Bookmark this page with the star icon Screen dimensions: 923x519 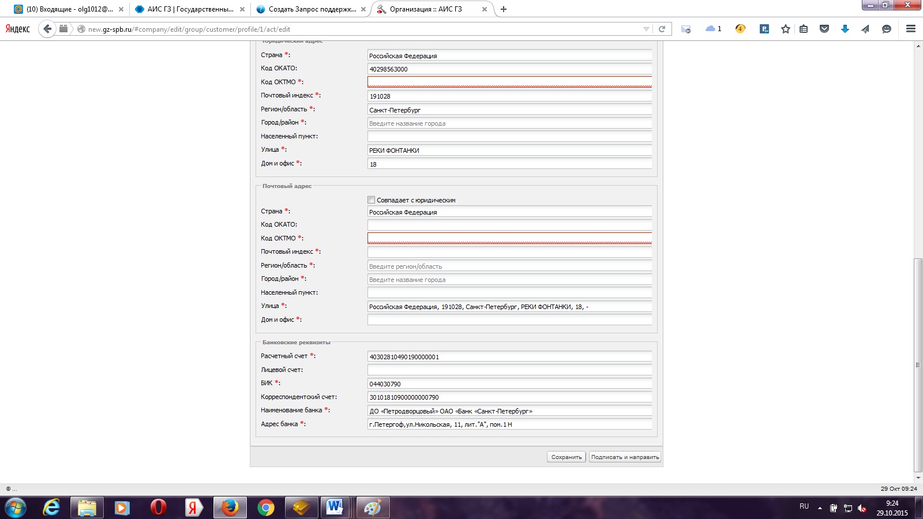pyautogui.click(x=785, y=29)
